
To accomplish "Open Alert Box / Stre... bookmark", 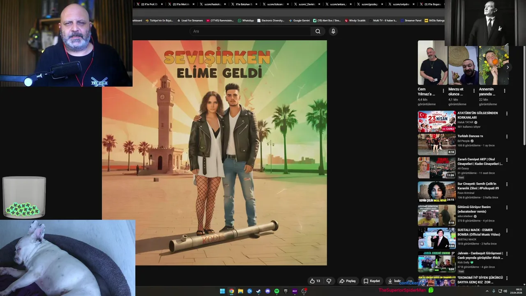I will 327,21.
